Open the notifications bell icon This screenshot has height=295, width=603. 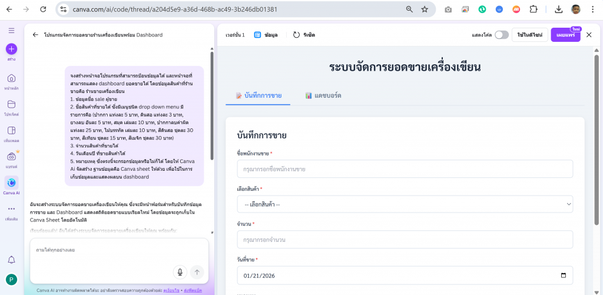[11, 260]
